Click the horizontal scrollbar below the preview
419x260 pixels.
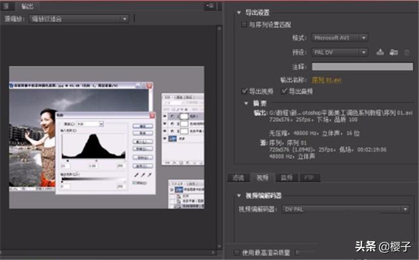point(108,253)
